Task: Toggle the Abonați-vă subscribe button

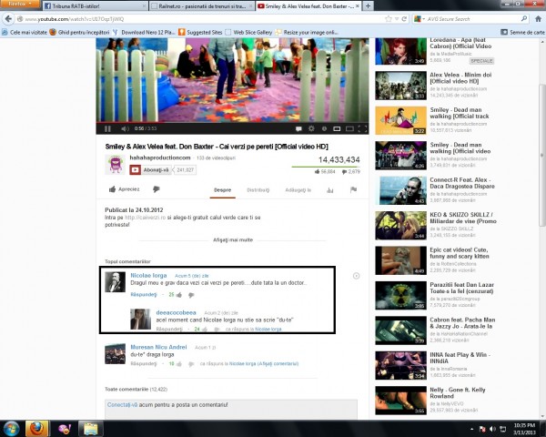Action: [x=151, y=170]
